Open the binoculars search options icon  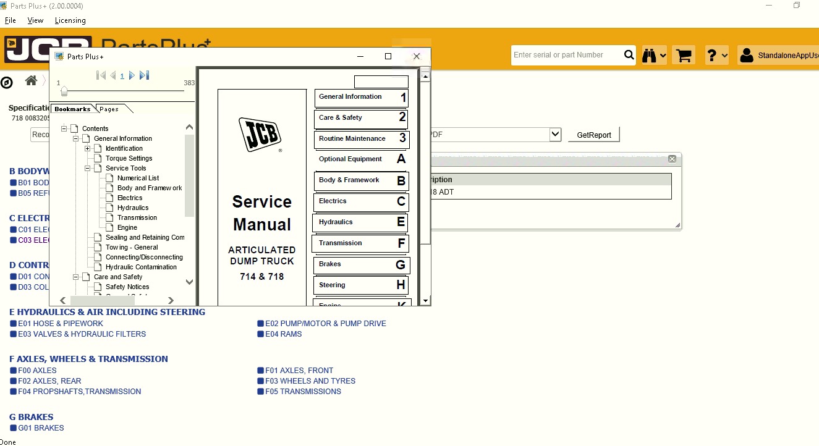tap(649, 55)
